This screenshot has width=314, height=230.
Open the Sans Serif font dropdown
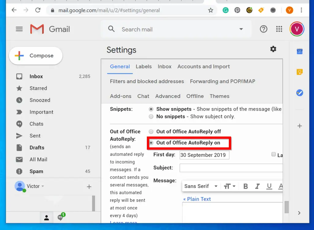coord(201,186)
